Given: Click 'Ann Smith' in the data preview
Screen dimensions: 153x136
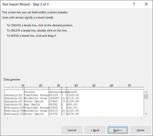Looking at the screenshot, I should (32, 105).
